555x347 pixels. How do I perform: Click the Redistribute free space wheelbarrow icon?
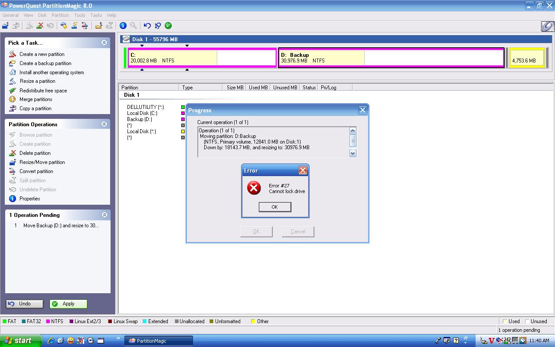click(x=13, y=91)
